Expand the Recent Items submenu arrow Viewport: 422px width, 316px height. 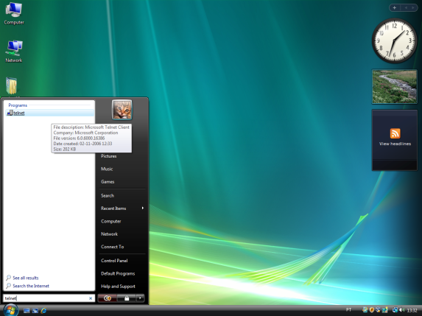point(143,208)
